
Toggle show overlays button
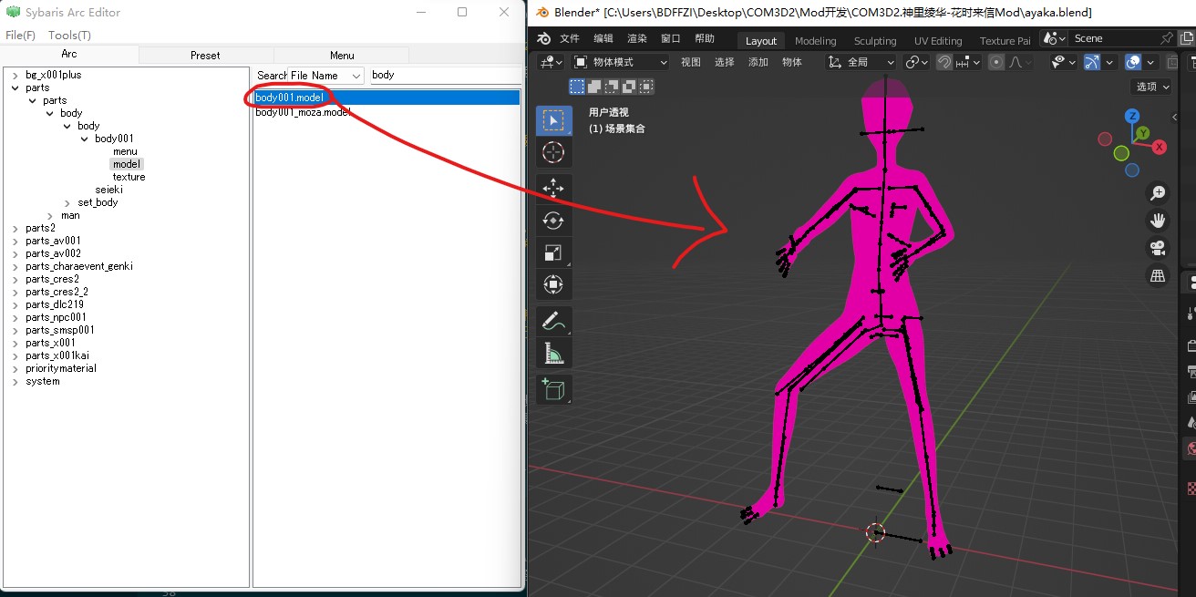[x=1133, y=62]
